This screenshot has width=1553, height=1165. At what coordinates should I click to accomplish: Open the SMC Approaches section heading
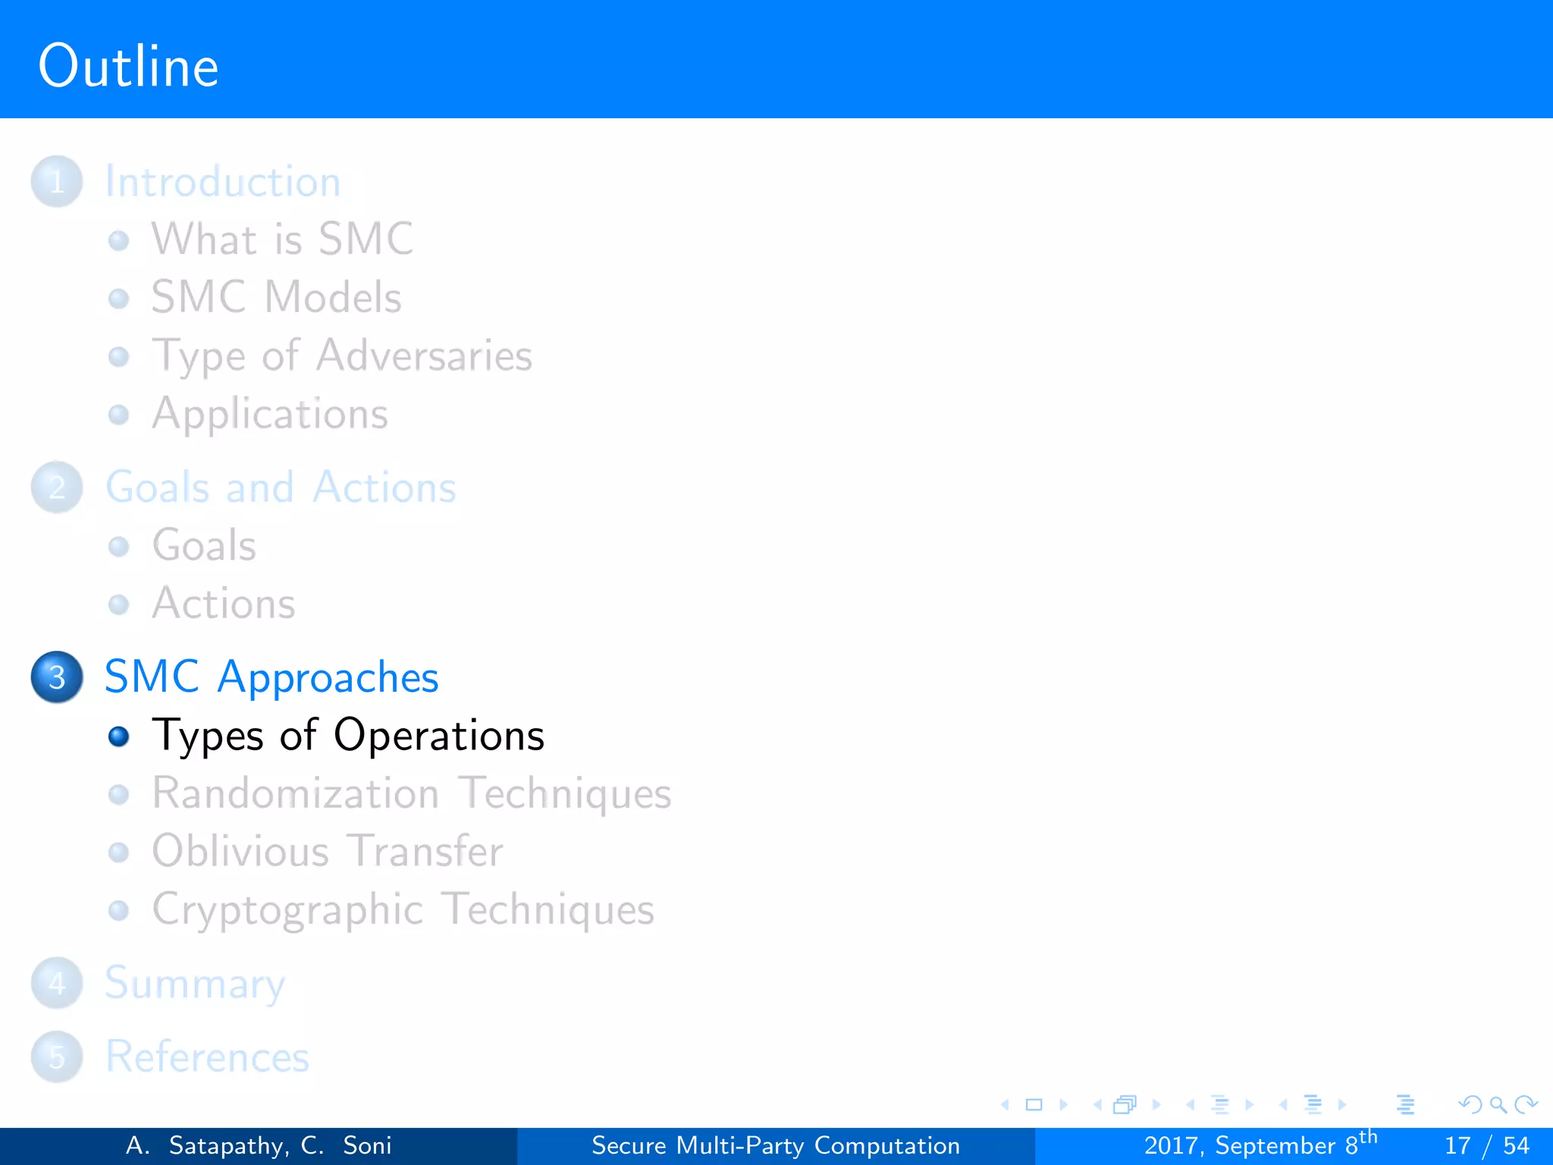271,677
